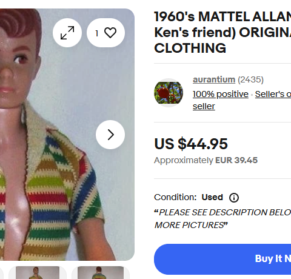291x279 pixels.
Task: Select the doll back-view thumbnail
Action: [101, 272]
